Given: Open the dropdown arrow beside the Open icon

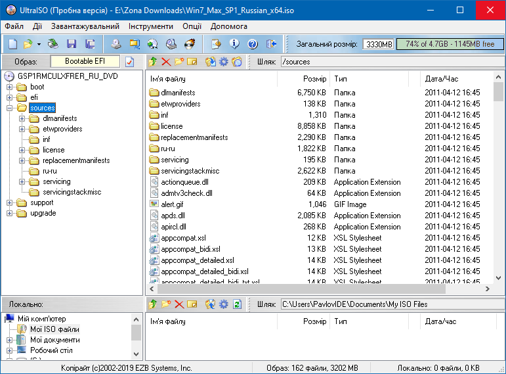Looking at the screenshot, I should tap(39, 44).
